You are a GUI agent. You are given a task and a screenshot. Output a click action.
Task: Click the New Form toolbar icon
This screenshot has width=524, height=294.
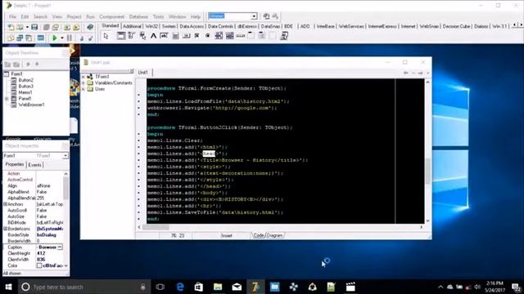click(x=41, y=38)
